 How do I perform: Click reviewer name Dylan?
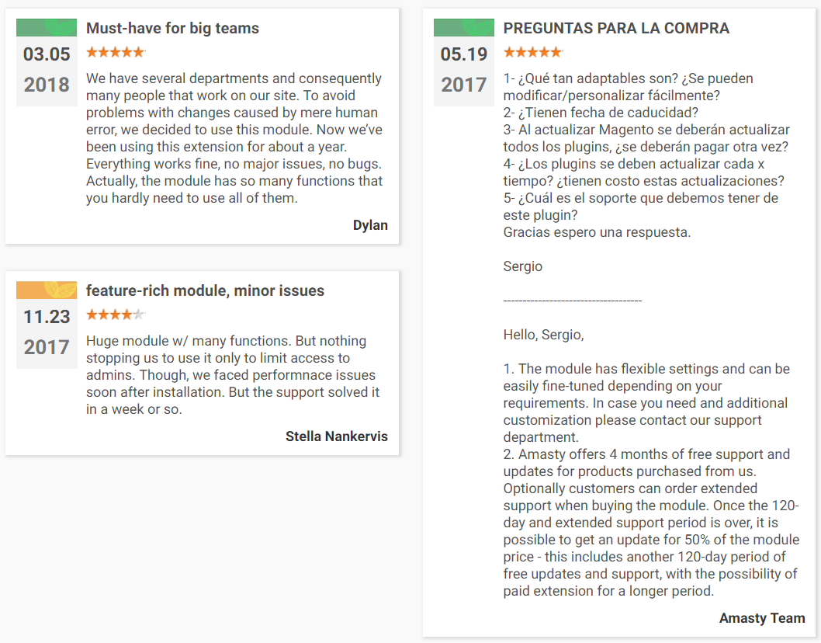tap(370, 225)
